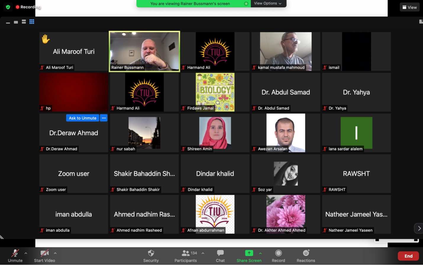Unmute the microphone
The image size is (423, 266).
click(x=15, y=256)
